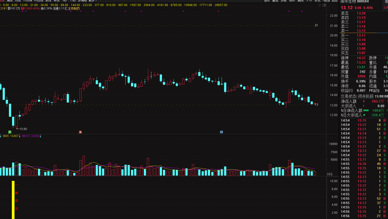The width and height of the screenshot is (388, 219).
Task: Open the 生物制药 sector link
Action: pos(74,8)
